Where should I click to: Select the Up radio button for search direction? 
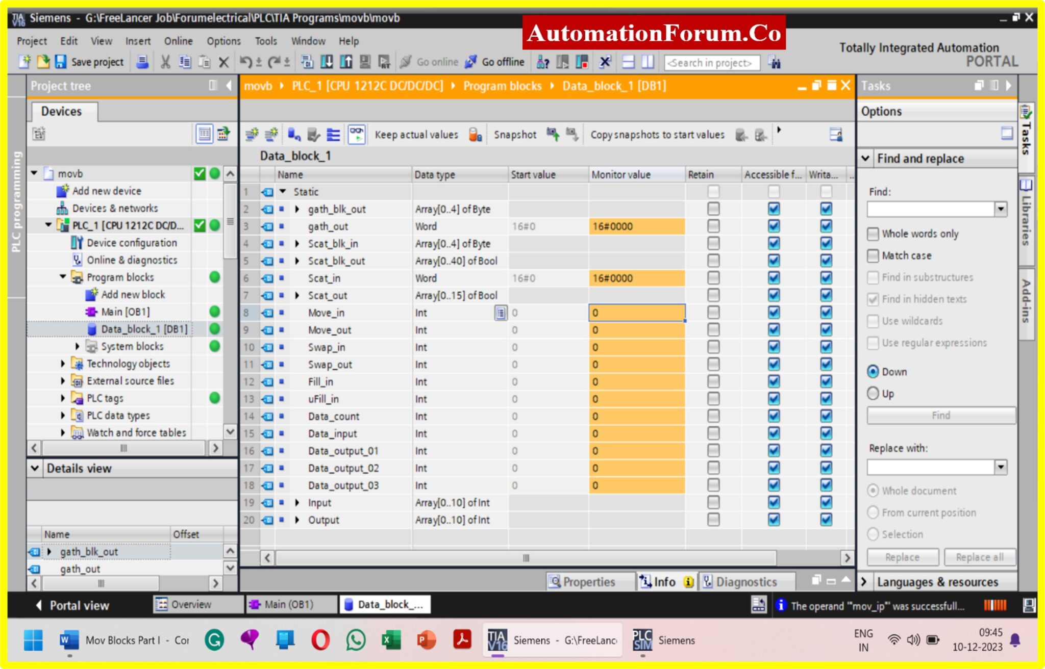pos(874,393)
